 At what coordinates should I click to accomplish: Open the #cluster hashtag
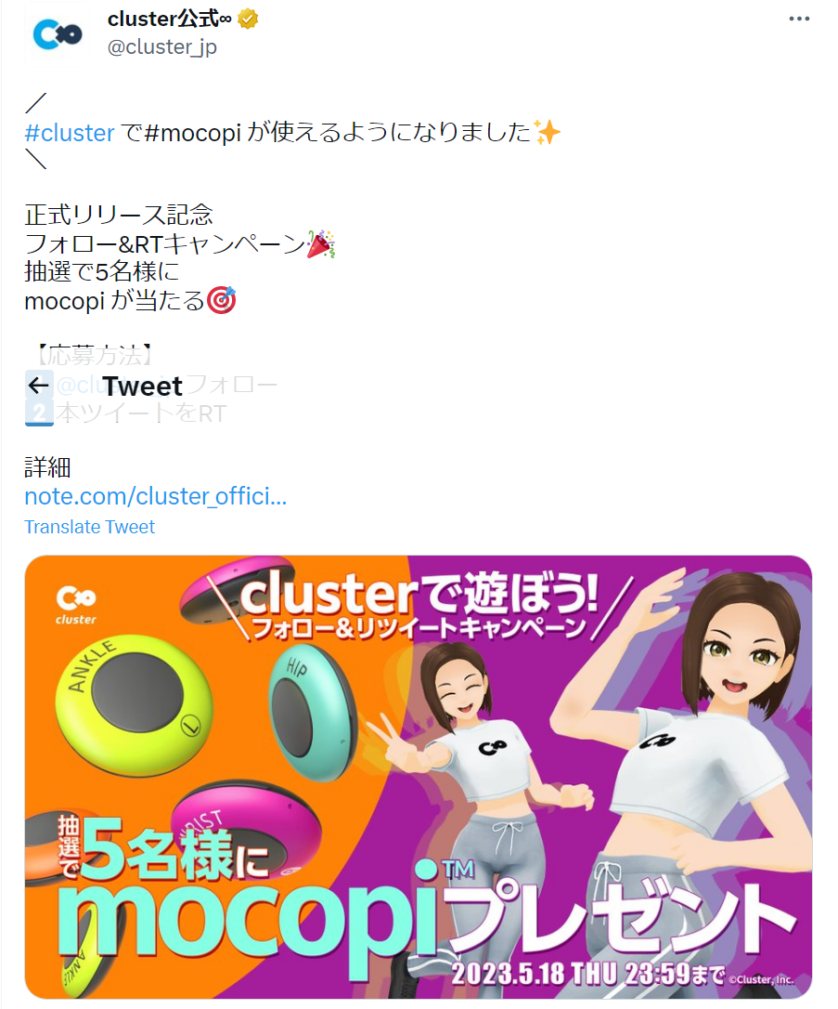coord(70,133)
